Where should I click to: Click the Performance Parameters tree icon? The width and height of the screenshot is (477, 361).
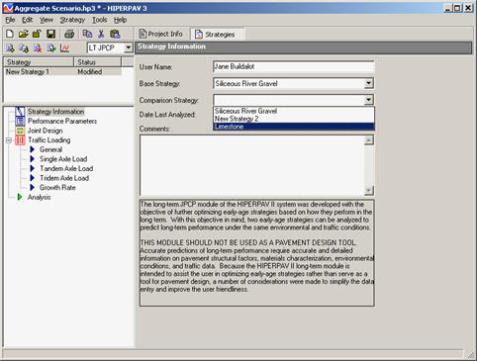click(x=20, y=121)
